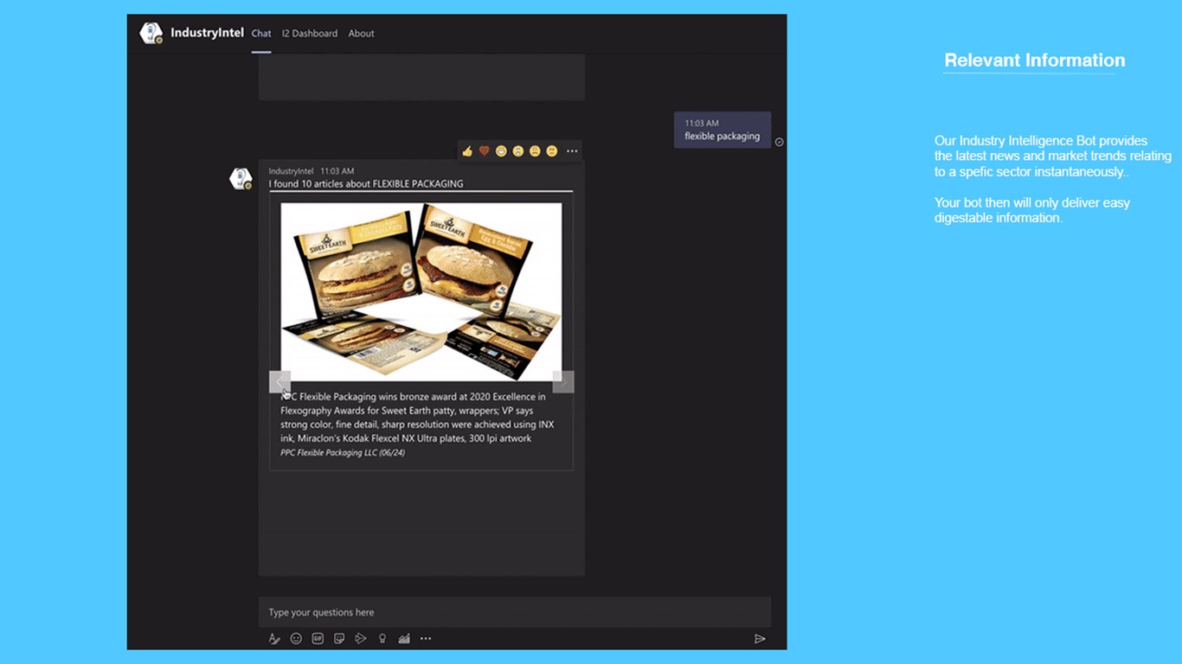Click the sent 'flexible packaging' message bubble
The height and width of the screenshot is (664, 1182).
tap(723, 130)
